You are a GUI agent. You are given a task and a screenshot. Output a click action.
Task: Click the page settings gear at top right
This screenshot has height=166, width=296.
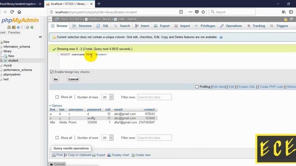pos(291,19)
